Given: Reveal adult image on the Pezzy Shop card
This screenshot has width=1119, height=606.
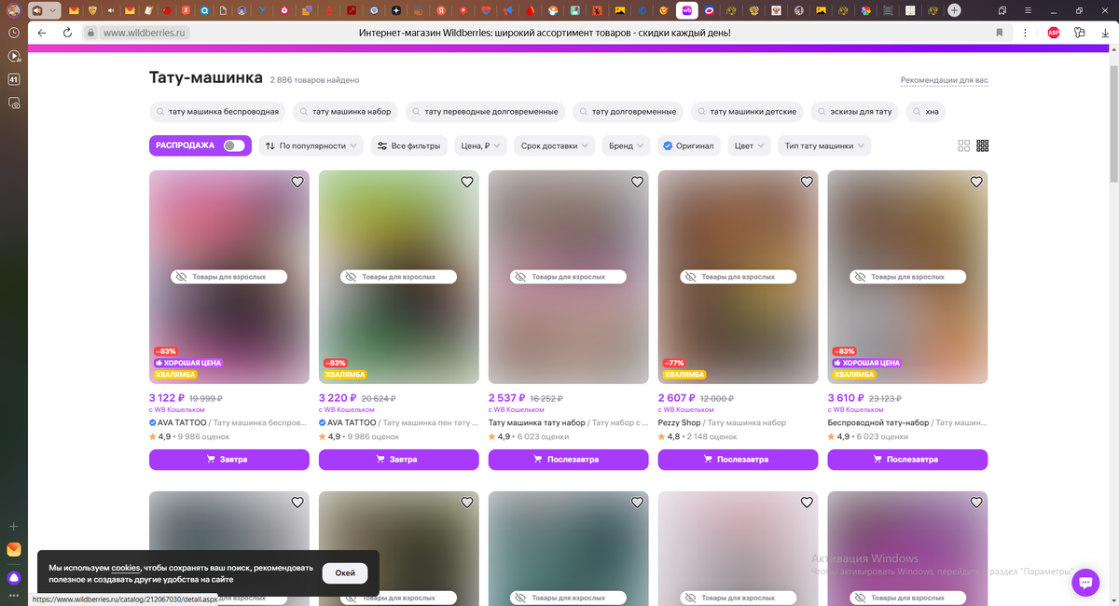Looking at the screenshot, I should pyautogui.click(x=739, y=277).
